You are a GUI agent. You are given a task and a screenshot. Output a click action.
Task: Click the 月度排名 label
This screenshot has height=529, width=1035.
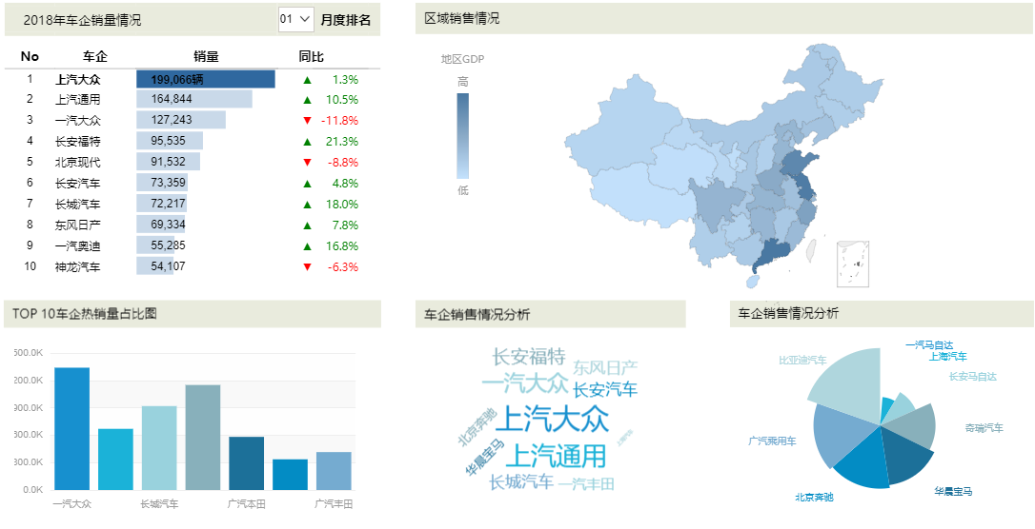tap(346, 20)
